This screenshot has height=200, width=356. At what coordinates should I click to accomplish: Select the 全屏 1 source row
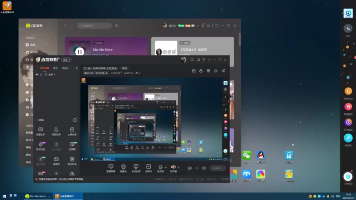pyautogui.click(x=57, y=74)
